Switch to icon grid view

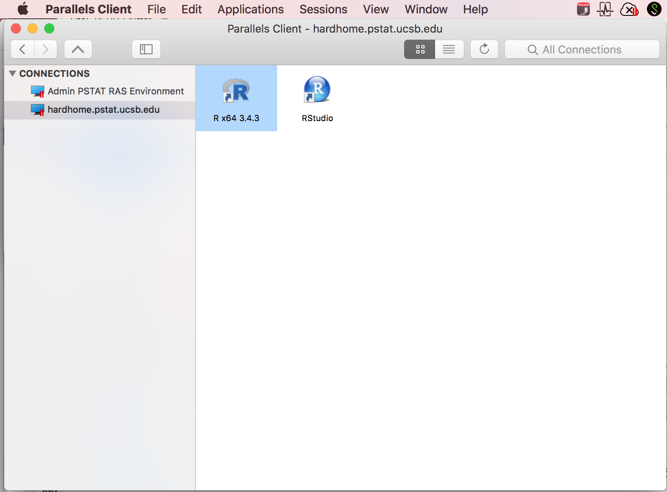[420, 49]
